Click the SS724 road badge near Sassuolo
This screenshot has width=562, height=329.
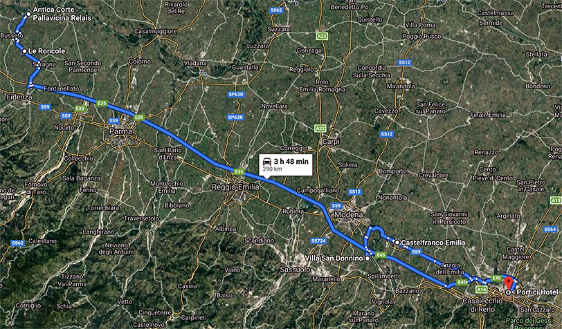318,241
